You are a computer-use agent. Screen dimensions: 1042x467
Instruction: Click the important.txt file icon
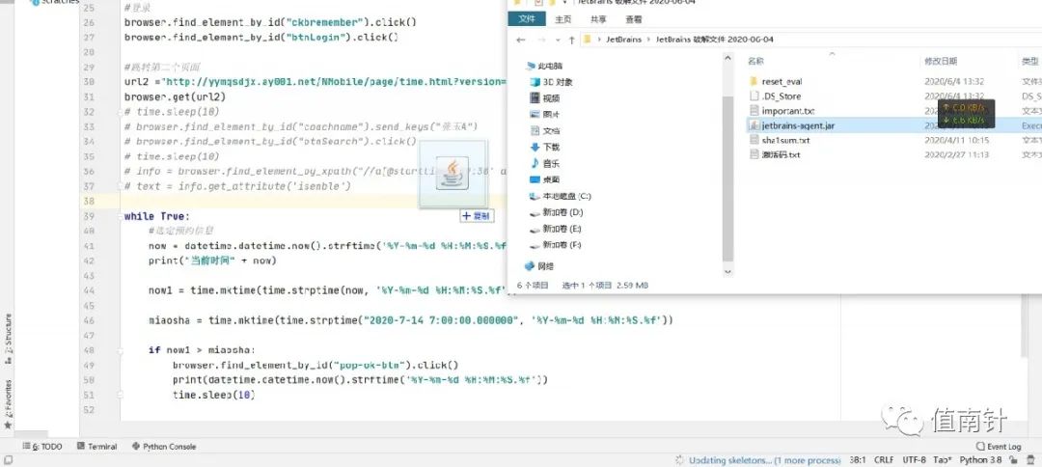[x=753, y=111]
